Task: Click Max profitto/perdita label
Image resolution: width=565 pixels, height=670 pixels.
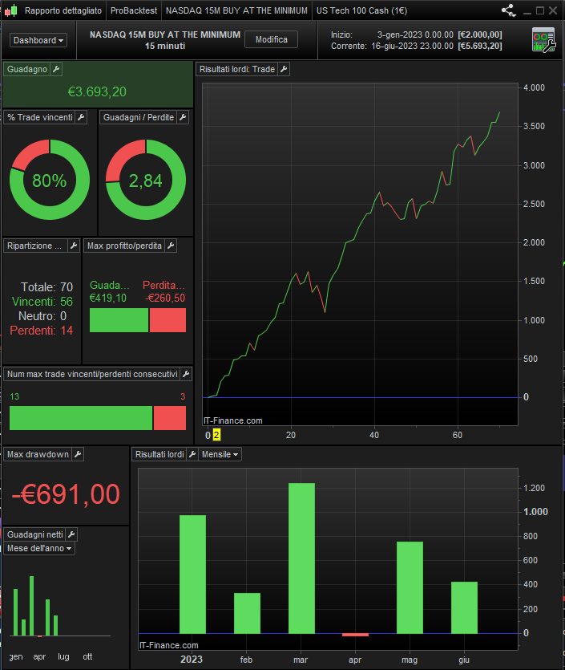Action: pos(124,246)
